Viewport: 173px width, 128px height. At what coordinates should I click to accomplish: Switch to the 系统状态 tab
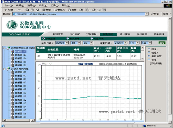click(142, 34)
